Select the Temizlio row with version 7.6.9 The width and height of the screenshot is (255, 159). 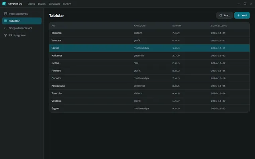point(149,33)
